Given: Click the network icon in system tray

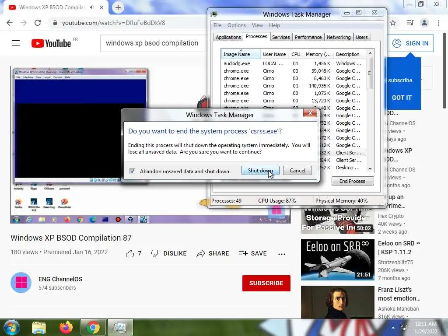Looking at the screenshot, I should tap(404, 328).
